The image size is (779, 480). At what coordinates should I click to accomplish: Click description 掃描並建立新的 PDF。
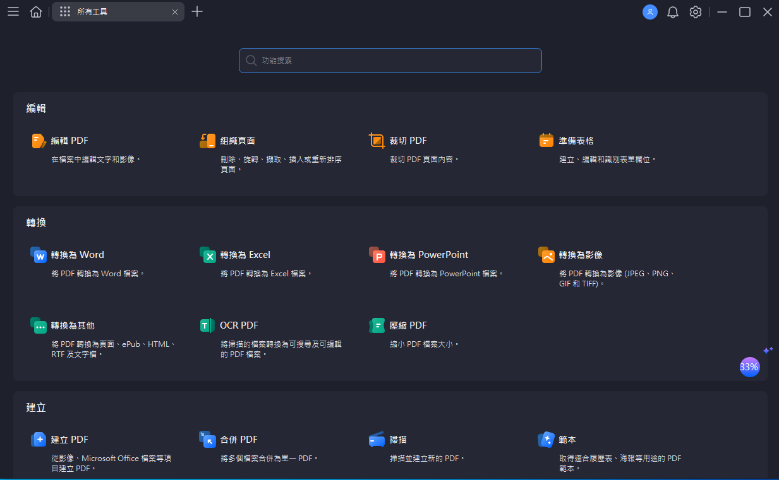pyautogui.click(x=427, y=459)
